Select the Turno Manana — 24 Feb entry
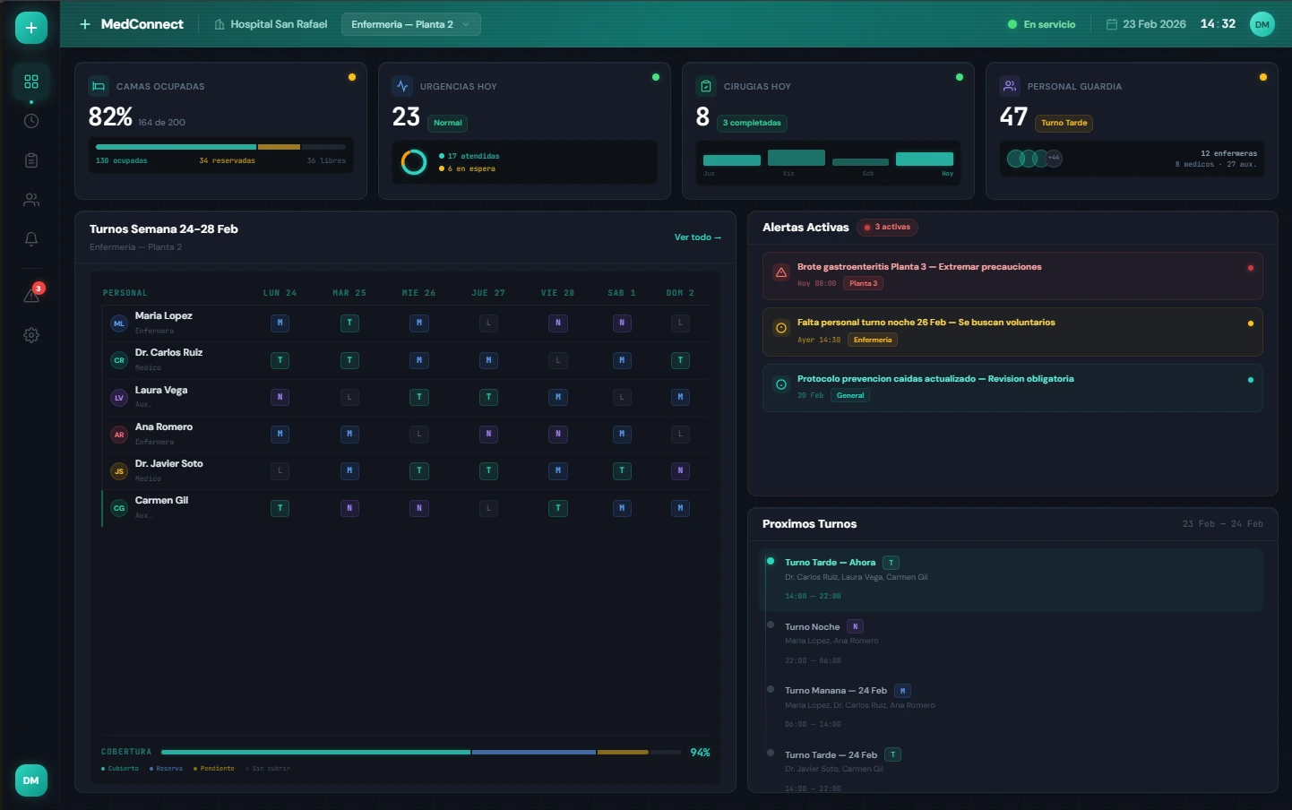Viewport: 1292px width, 810px height. tap(1012, 708)
